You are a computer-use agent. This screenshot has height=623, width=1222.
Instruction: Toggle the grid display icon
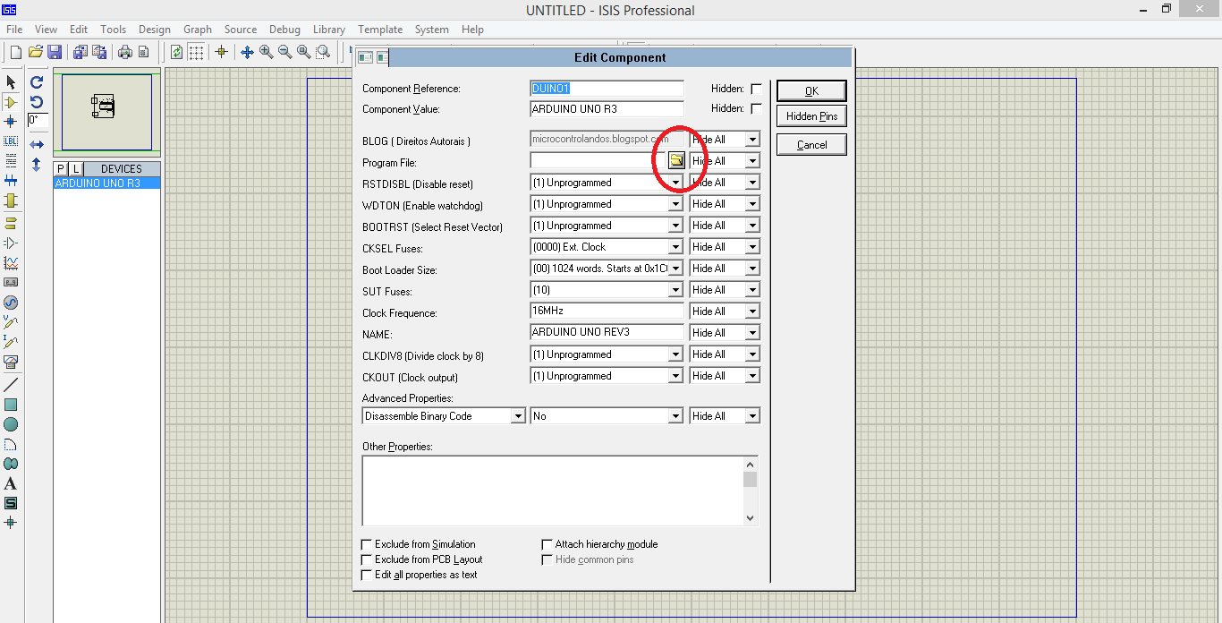click(x=196, y=51)
